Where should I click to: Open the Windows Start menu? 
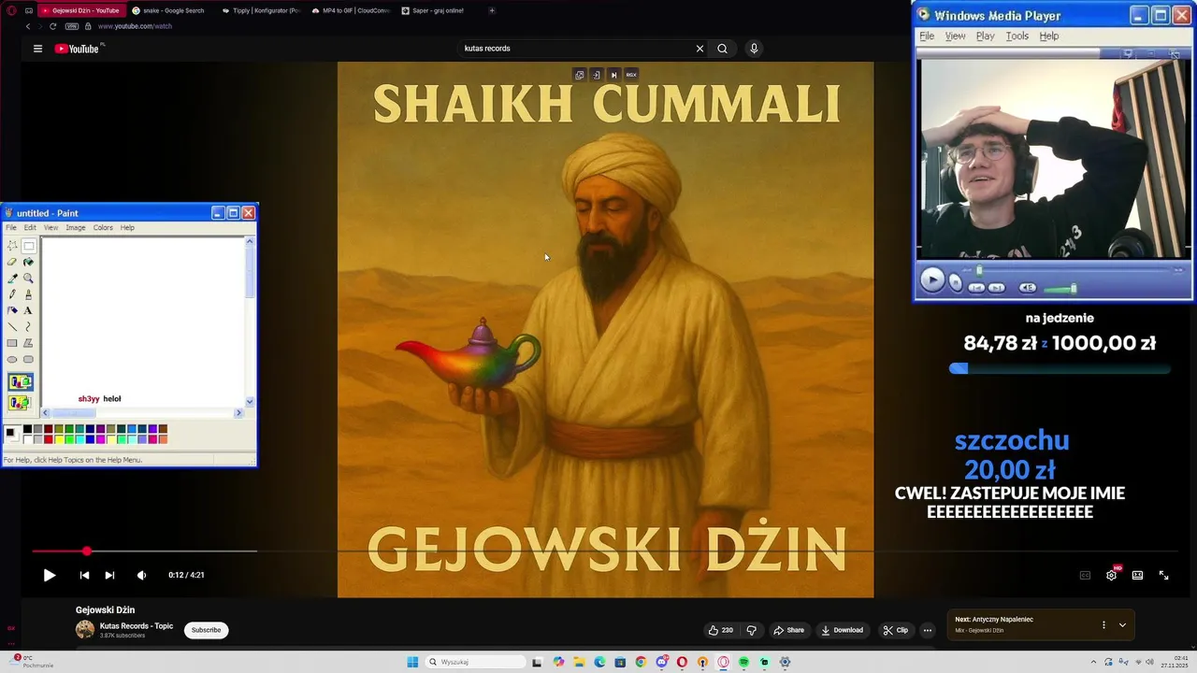coord(412,662)
